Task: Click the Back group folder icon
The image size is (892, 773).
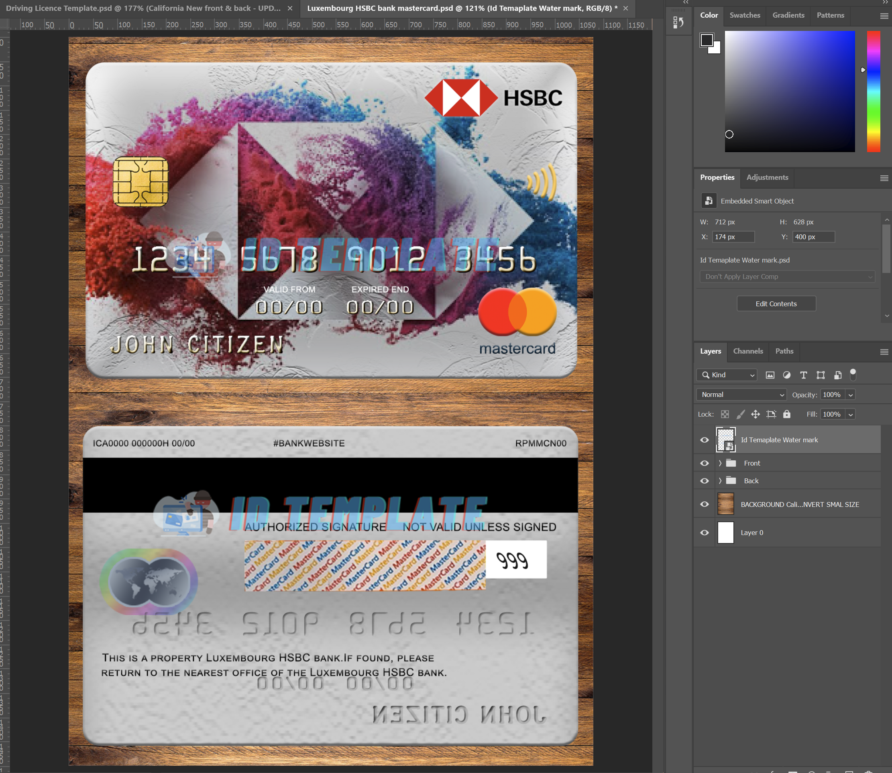Action: 731,480
